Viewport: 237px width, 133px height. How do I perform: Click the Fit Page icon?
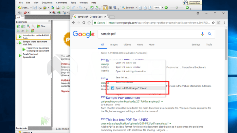(x=145, y=7)
